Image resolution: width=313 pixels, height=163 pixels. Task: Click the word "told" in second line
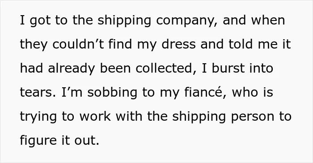coord(241,44)
